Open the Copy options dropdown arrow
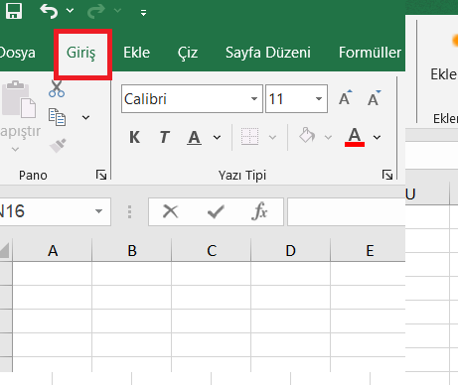458x385 pixels. (x=85, y=117)
